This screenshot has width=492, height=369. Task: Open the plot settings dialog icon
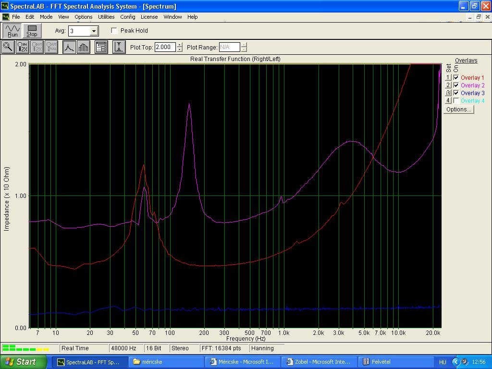[101, 47]
